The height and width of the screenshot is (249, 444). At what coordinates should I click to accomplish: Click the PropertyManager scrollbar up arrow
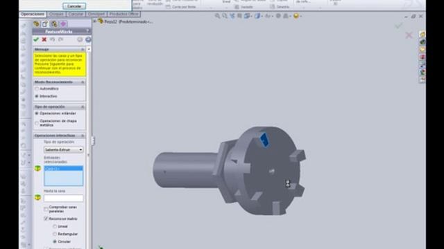pyautogui.click(x=89, y=49)
